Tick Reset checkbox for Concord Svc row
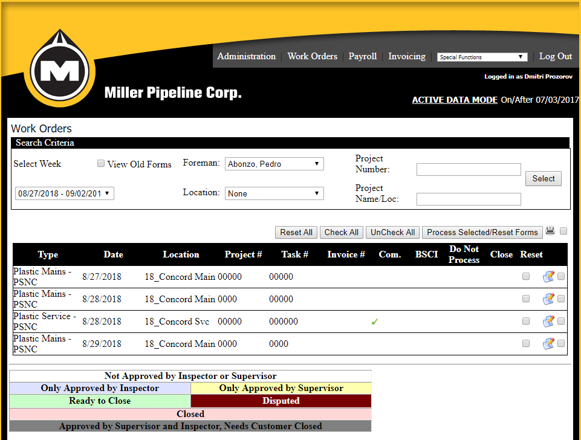 tap(526, 321)
